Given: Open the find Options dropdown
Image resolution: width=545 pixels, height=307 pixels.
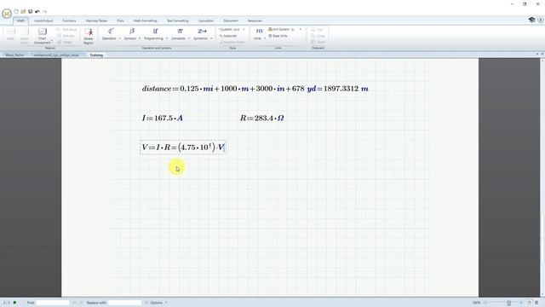Looking at the screenshot, I should [x=158, y=303].
